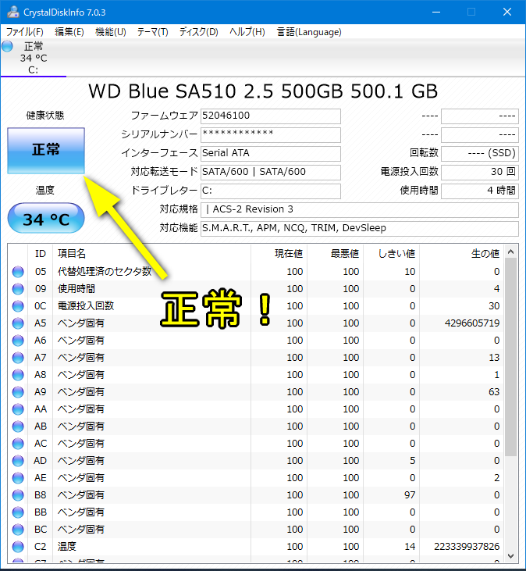
Task: Click the 使用時間 field showing 4 時間
Action: point(480,191)
